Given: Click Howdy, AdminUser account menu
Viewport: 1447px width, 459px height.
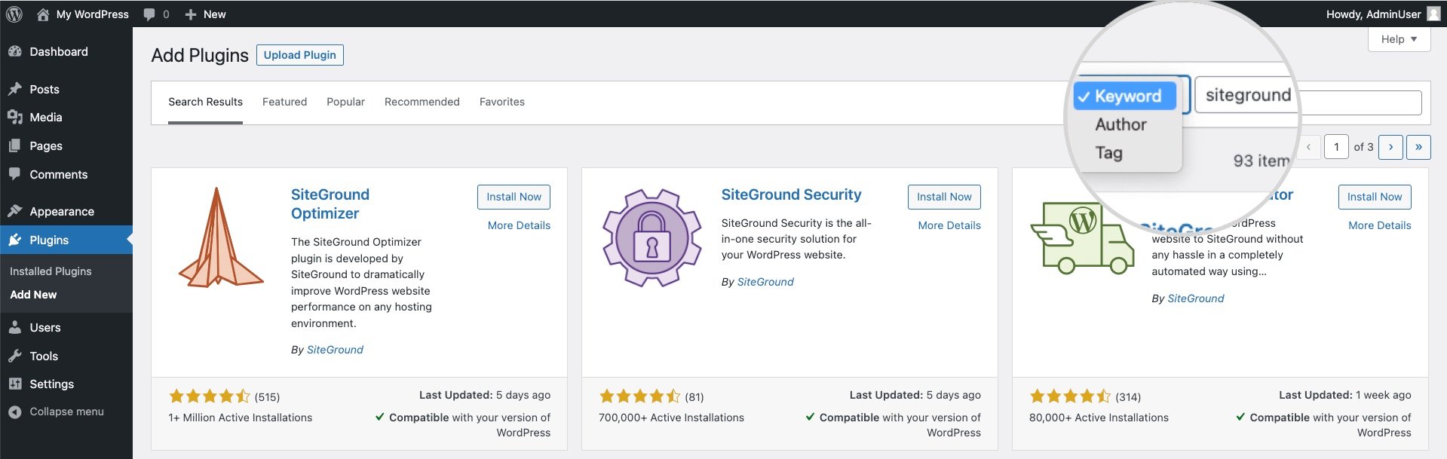Looking at the screenshot, I should point(1383,14).
